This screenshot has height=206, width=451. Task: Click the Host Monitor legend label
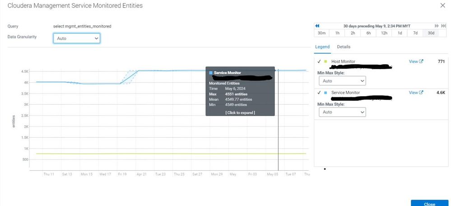343,61
